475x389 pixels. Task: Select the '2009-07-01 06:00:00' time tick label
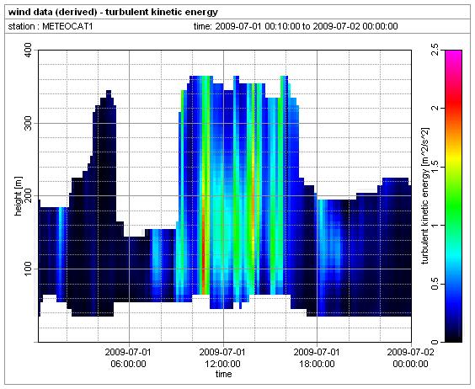tap(128, 358)
